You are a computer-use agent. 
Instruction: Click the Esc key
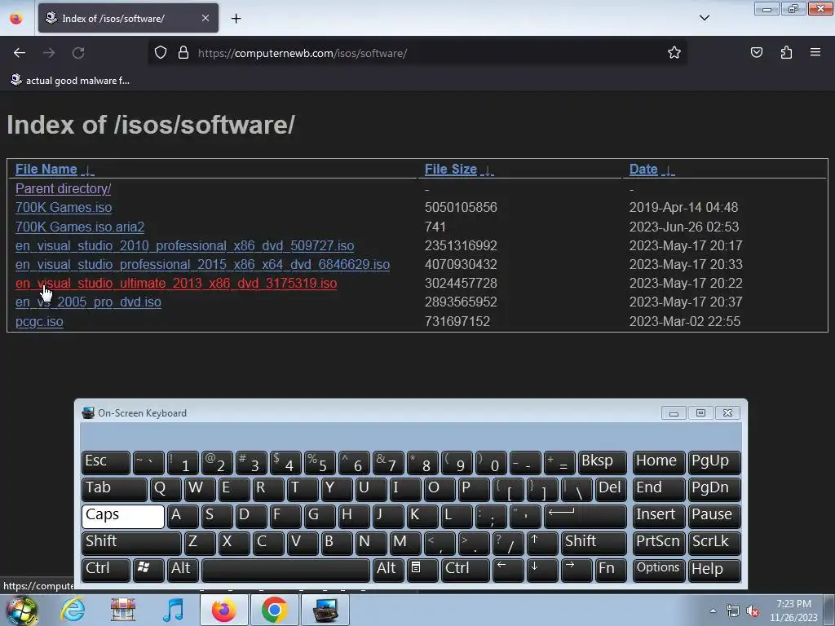click(106, 463)
